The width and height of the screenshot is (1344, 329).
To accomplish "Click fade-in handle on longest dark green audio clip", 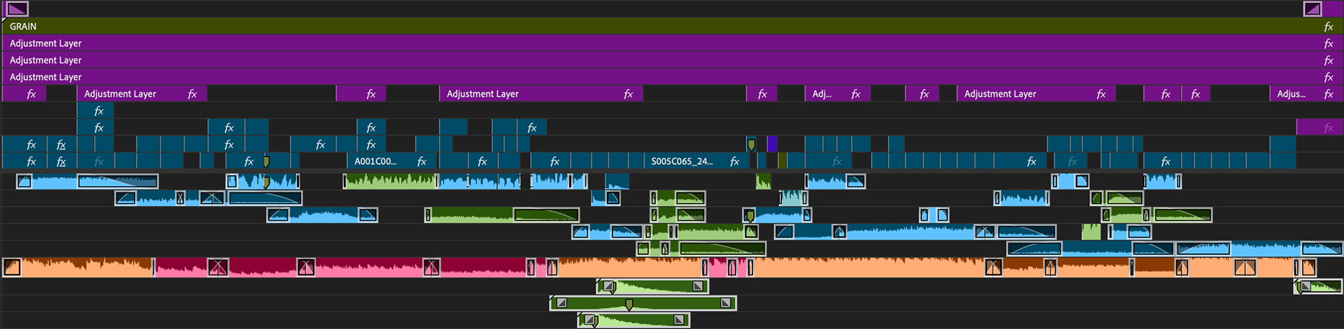I will [561, 303].
